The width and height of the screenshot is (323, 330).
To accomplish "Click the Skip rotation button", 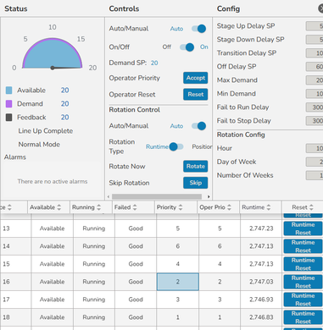I will (196, 183).
